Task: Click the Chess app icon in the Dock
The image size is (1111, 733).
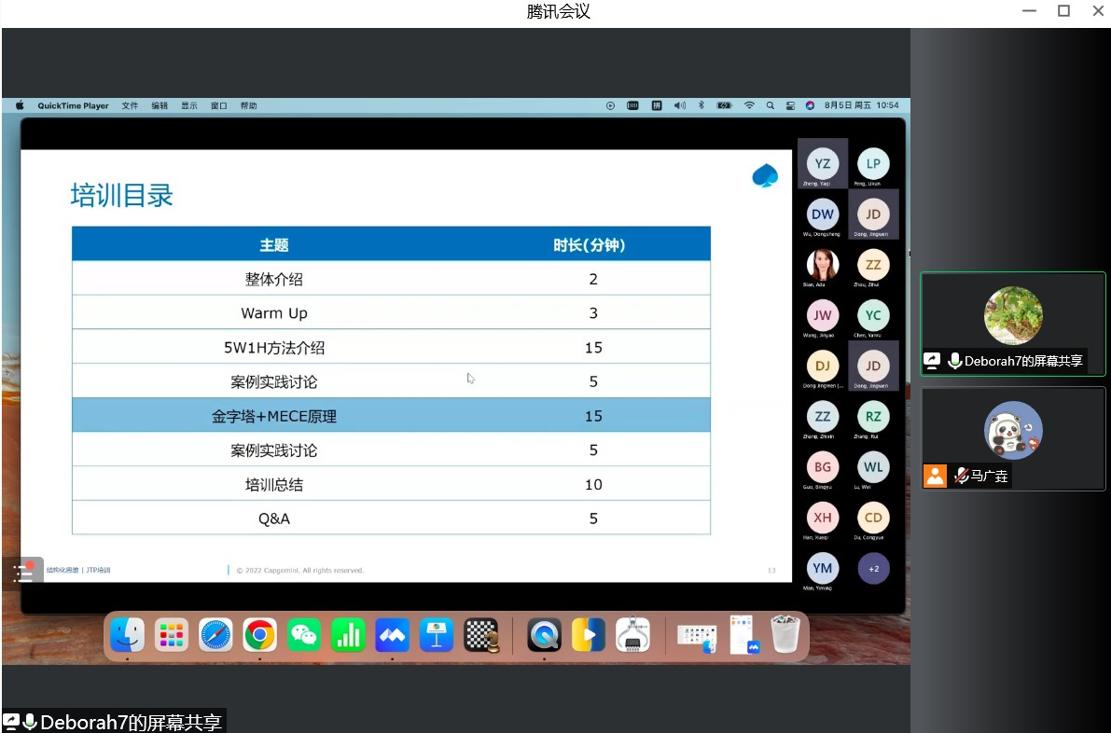Action: pos(481,635)
